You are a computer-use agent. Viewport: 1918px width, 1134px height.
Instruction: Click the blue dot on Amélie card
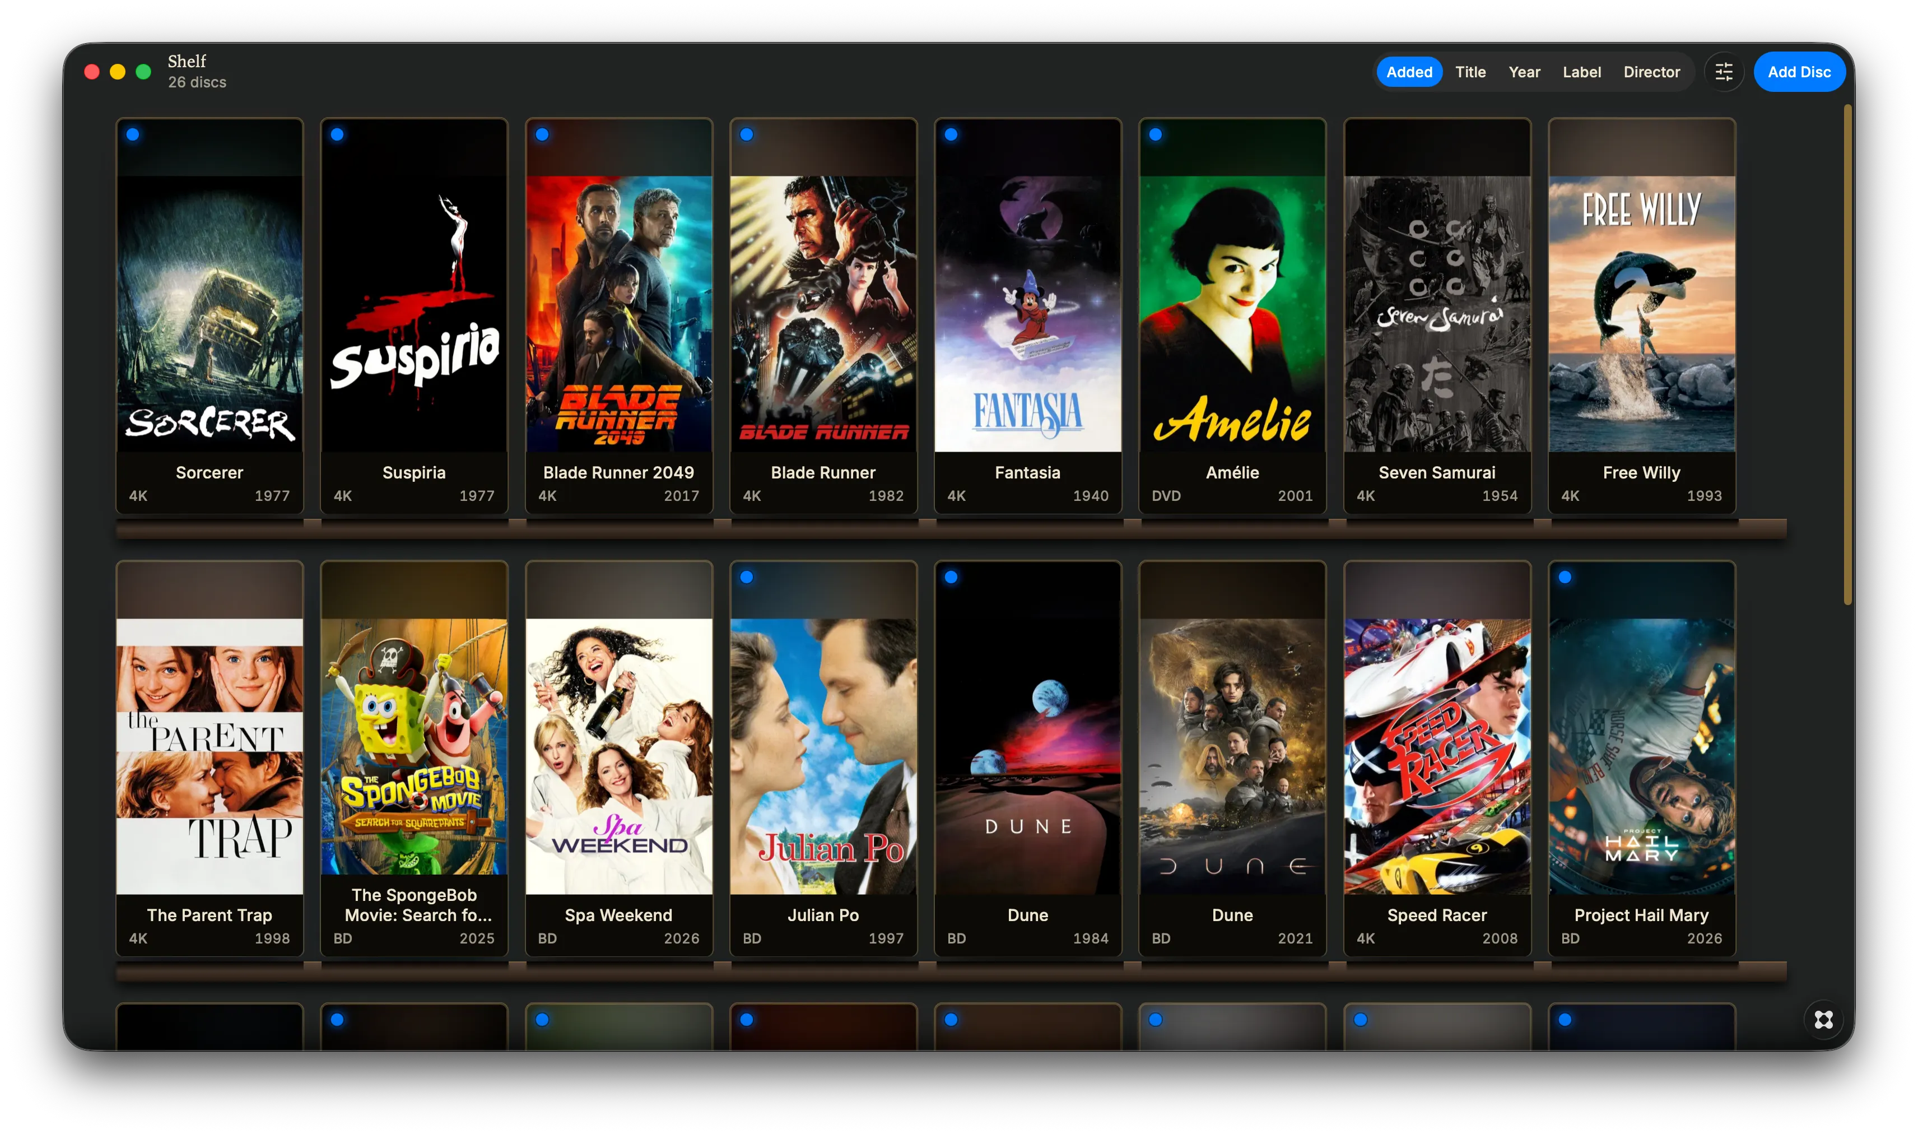[x=1155, y=134]
